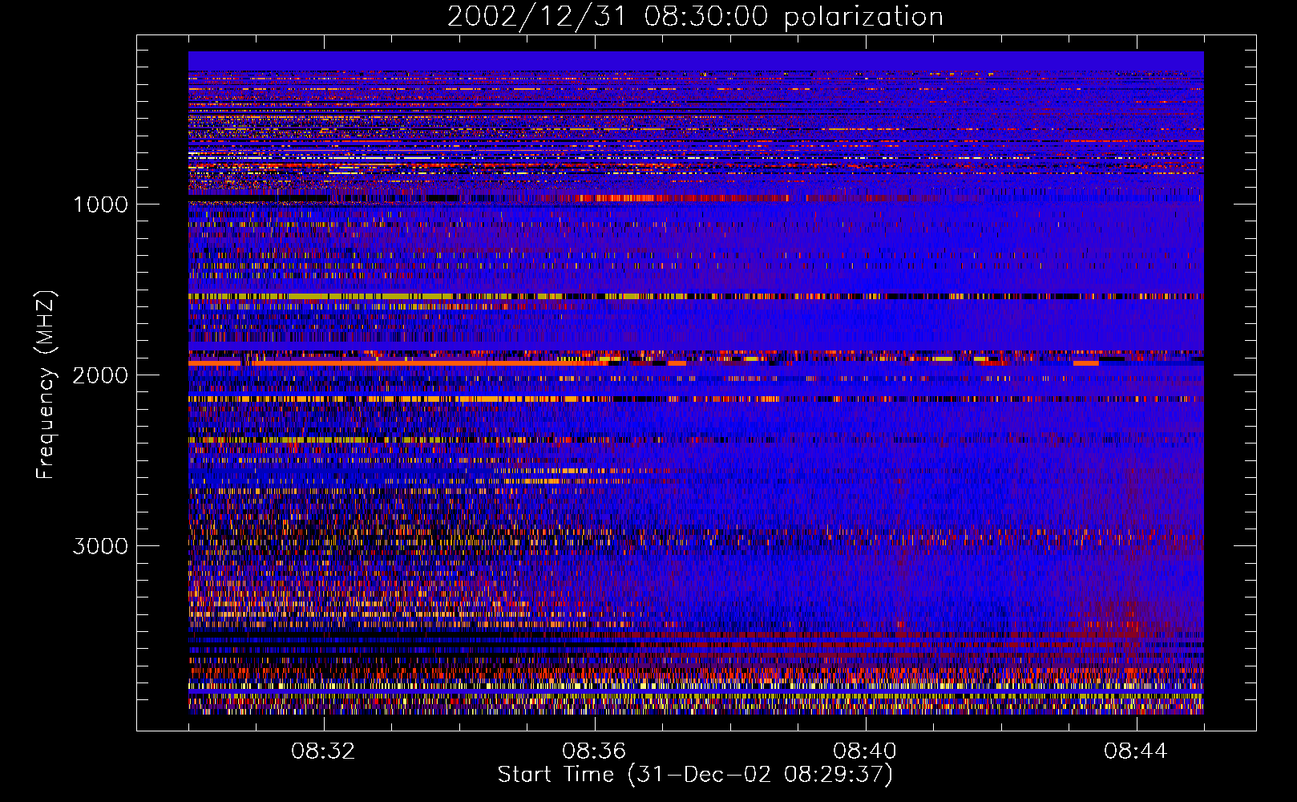The width and height of the screenshot is (1297, 802).
Task: Click the 1000 frequency axis label
Action: pyautogui.click(x=100, y=204)
